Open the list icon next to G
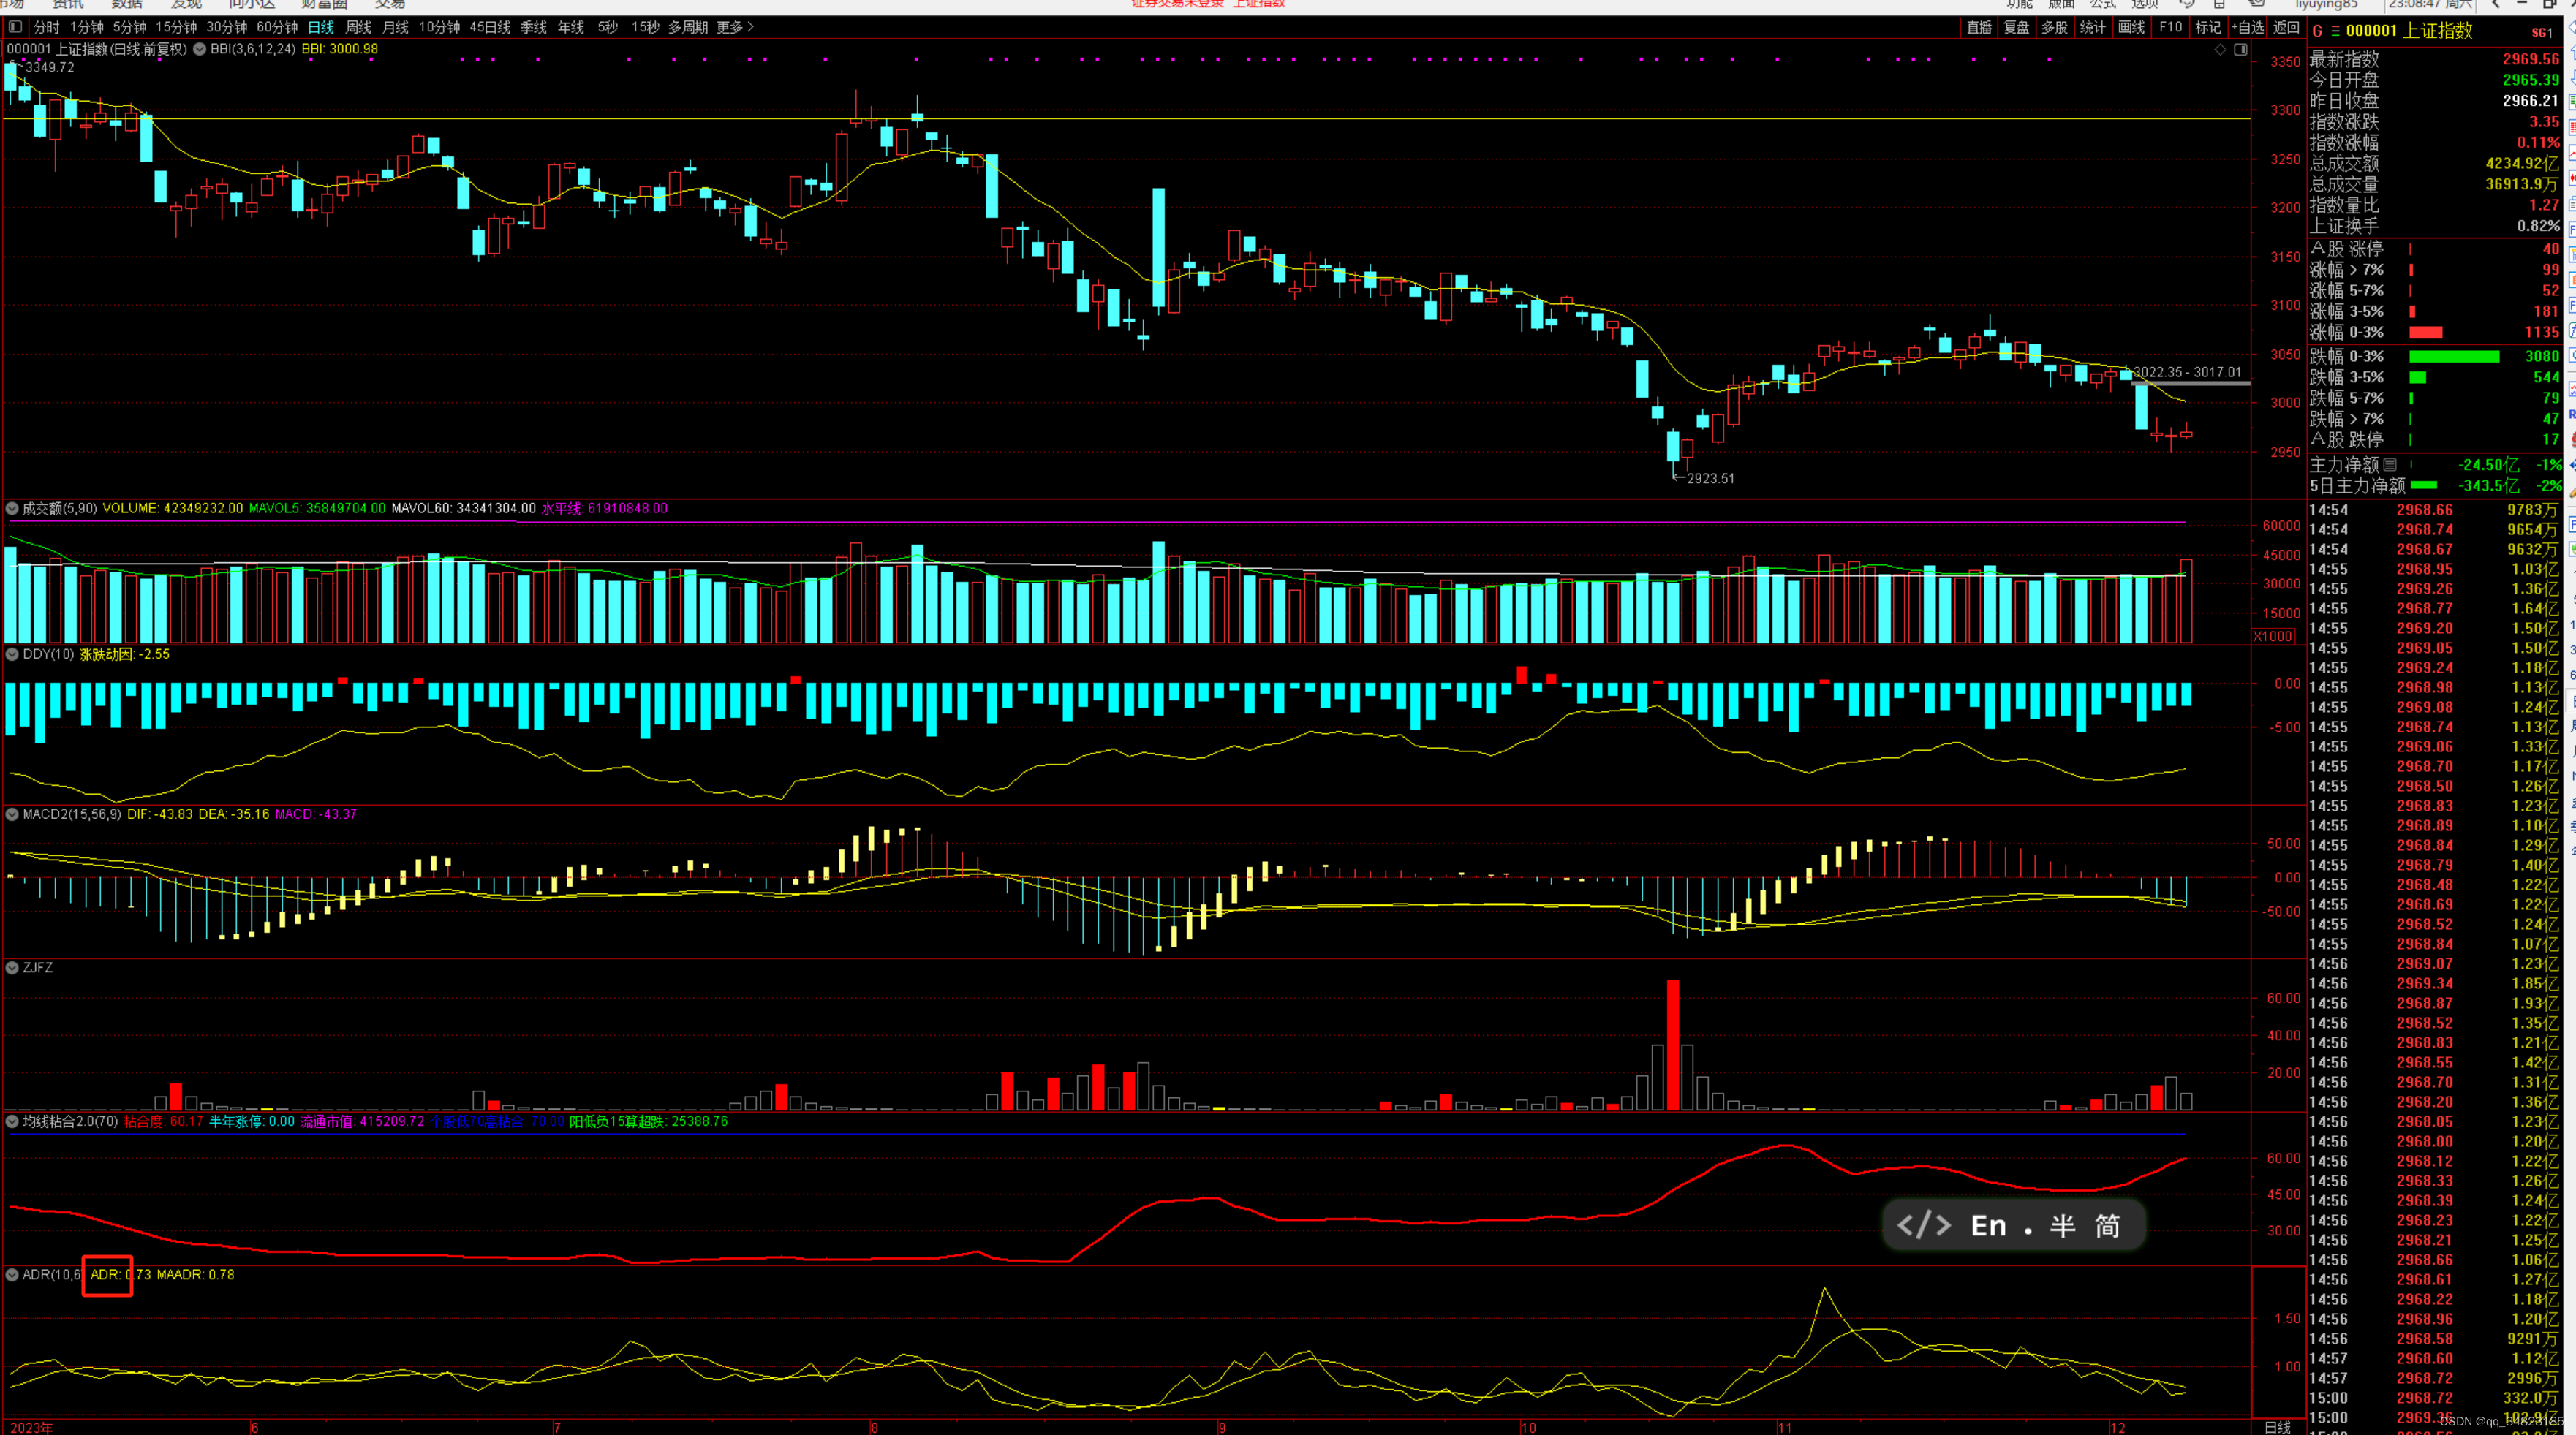2576x1435 pixels. click(x=2335, y=31)
